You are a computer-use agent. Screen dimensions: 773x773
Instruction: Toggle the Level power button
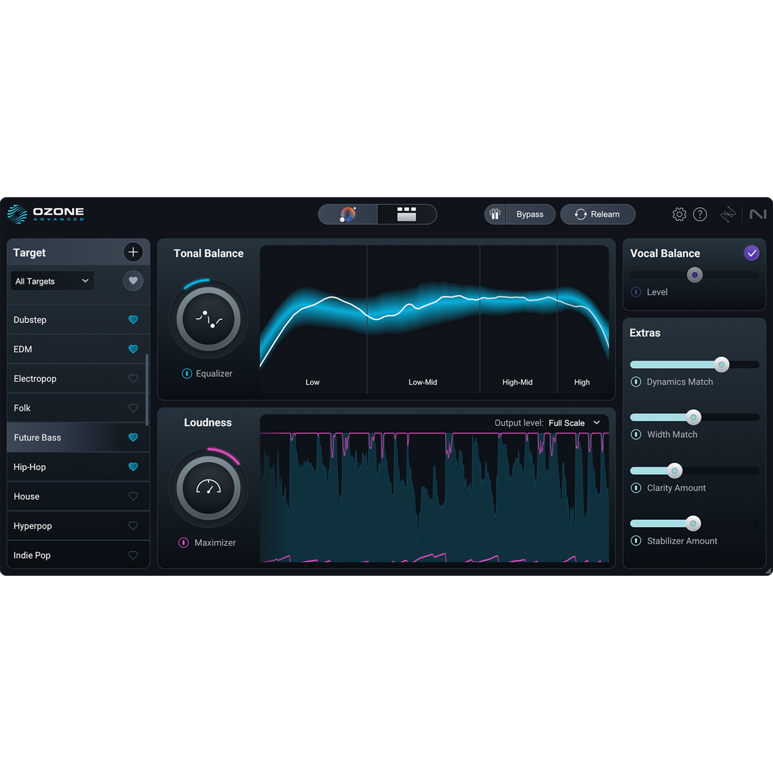click(636, 292)
